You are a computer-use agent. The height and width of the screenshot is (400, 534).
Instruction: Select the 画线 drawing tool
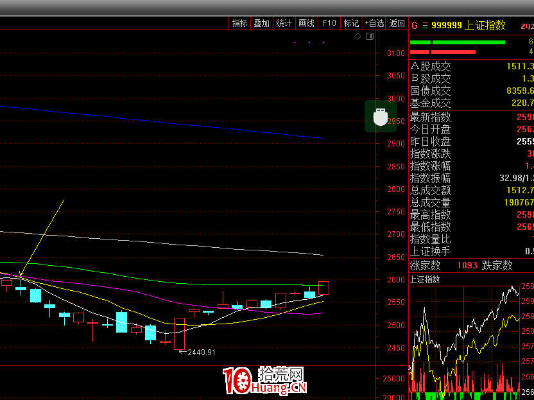pos(306,23)
